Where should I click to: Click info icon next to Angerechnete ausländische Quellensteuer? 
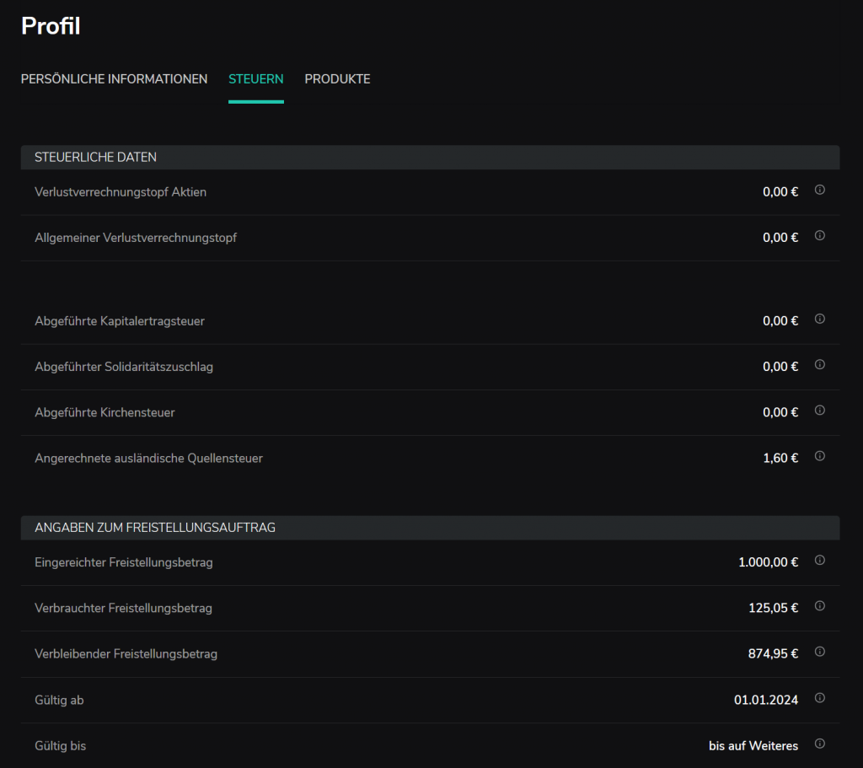819,456
